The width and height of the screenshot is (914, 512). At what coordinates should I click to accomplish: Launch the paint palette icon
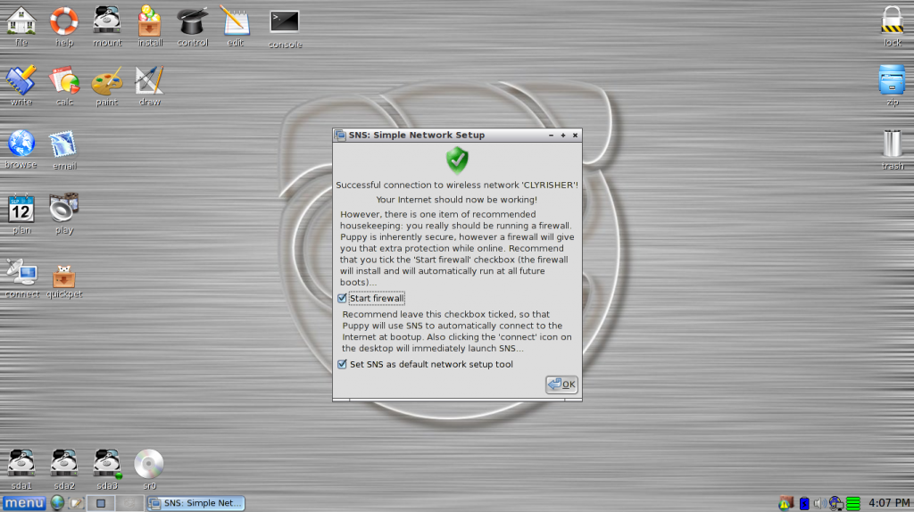coord(107,81)
